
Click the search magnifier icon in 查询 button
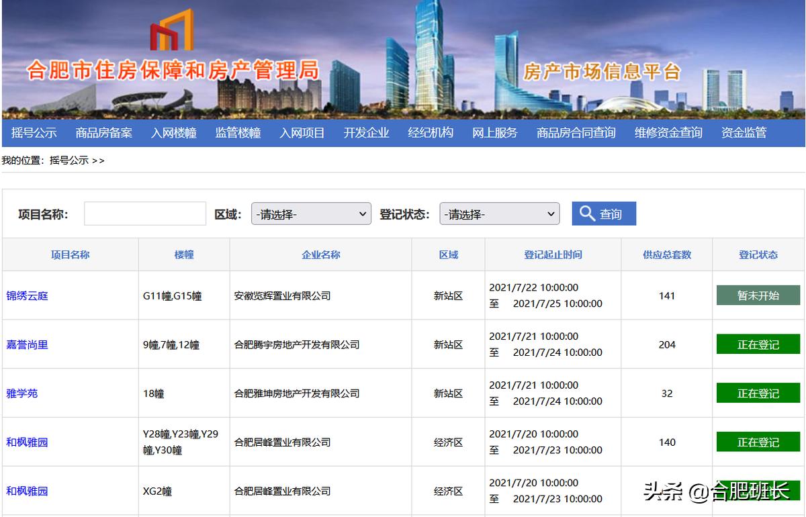coord(588,214)
